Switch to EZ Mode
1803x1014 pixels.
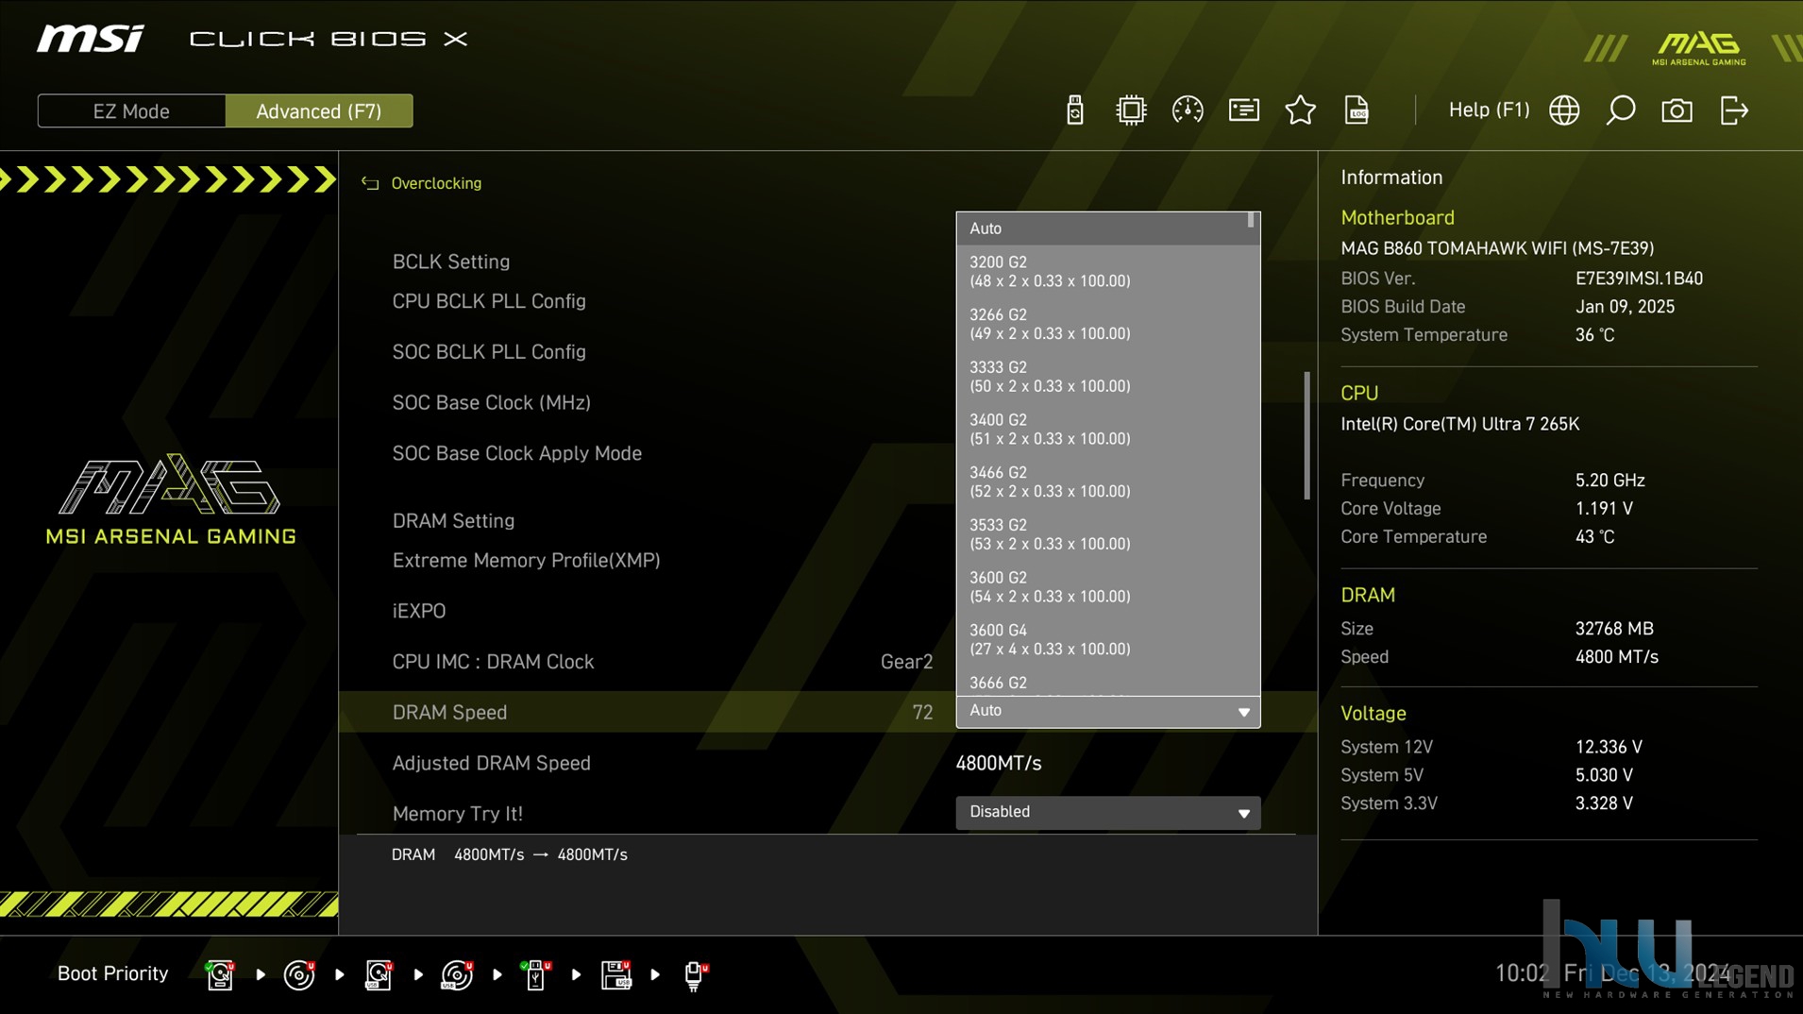coord(131,111)
